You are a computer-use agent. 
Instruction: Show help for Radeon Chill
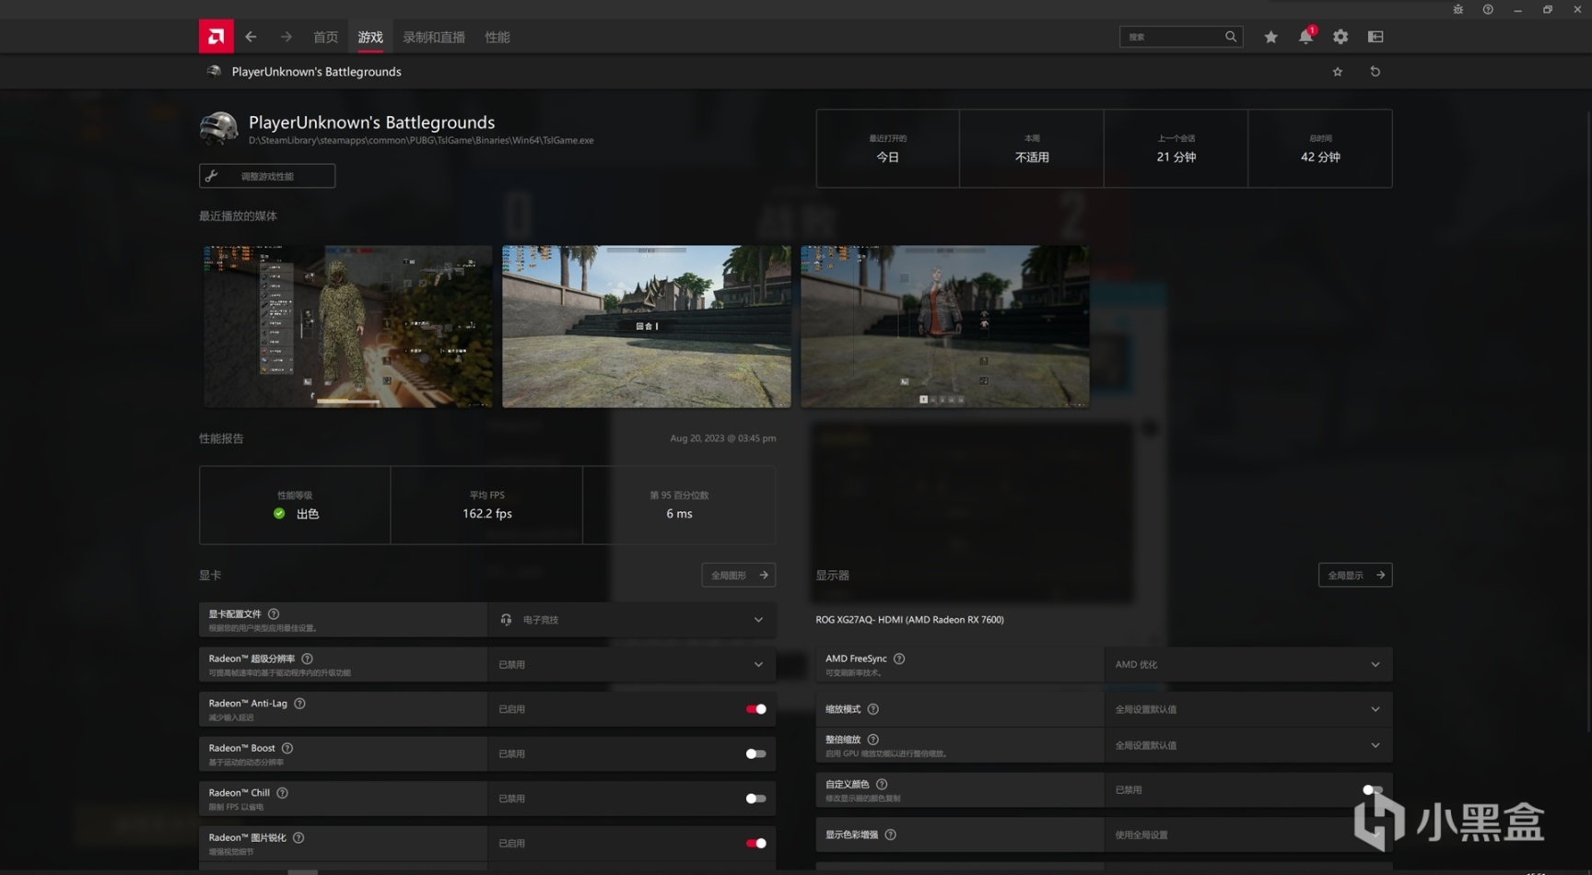tap(282, 793)
